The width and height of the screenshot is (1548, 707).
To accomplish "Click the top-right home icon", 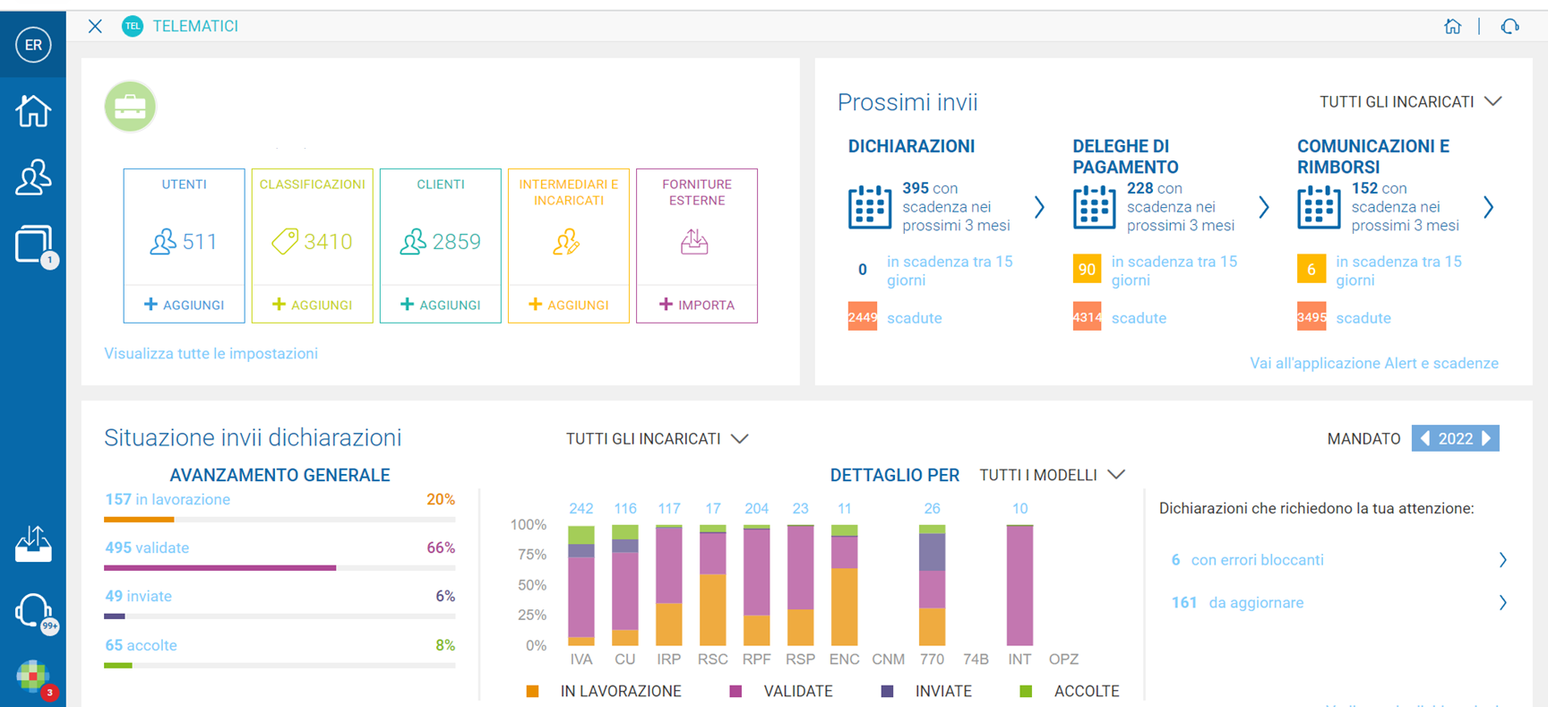I will coord(1452,26).
